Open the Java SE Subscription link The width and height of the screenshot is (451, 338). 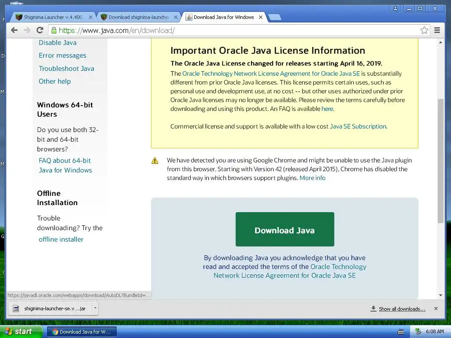pos(358,126)
